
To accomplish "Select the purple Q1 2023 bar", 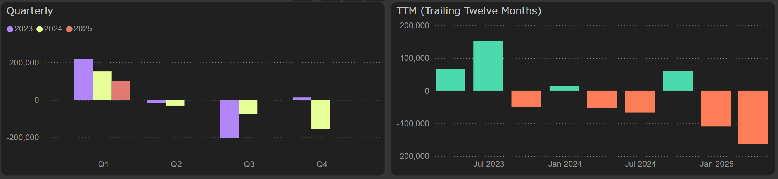I will click(x=83, y=79).
